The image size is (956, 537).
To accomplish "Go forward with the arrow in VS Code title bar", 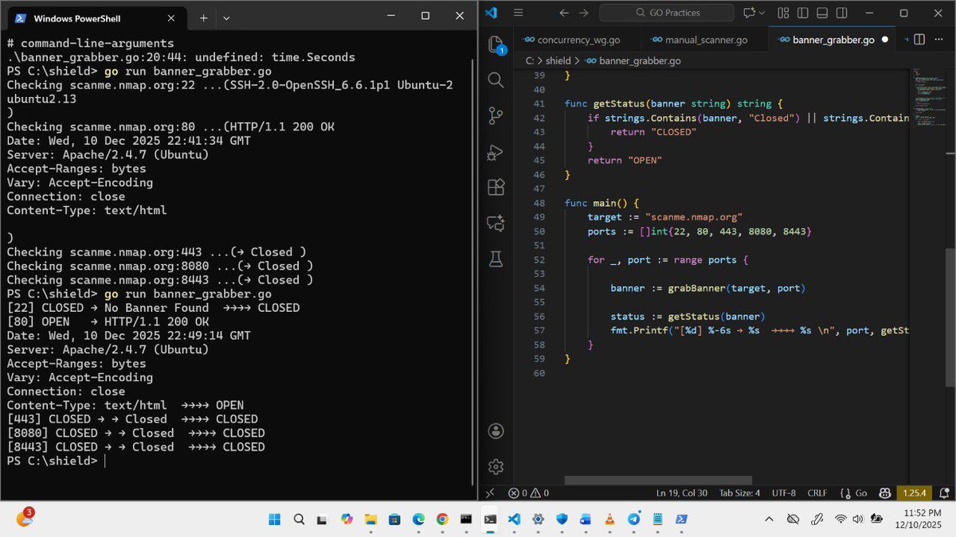I will click(x=583, y=13).
